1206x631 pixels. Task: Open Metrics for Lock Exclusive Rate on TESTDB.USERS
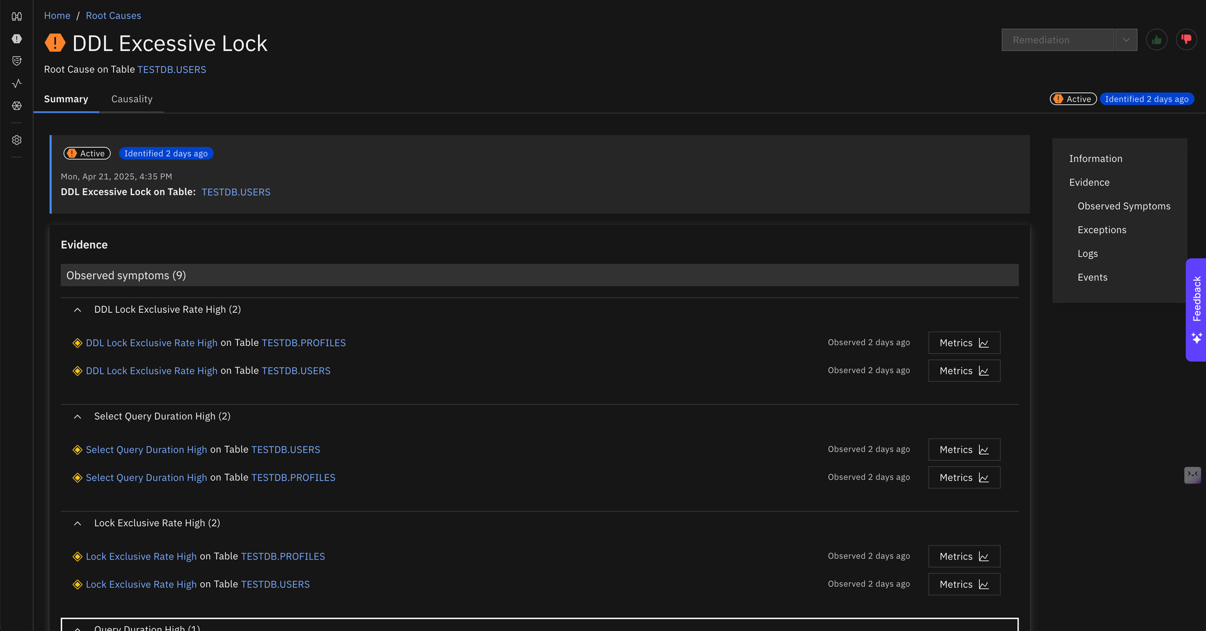tap(964, 585)
